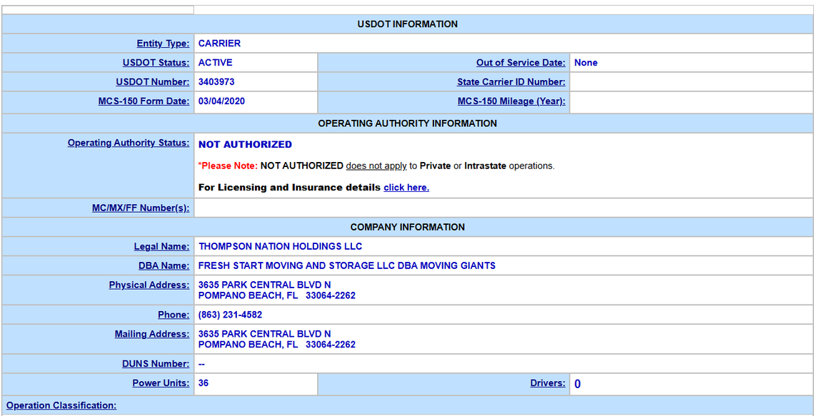This screenshot has height=416, width=814.
Task: Open the State Carrier ID Number link
Action: tap(512, 82)
